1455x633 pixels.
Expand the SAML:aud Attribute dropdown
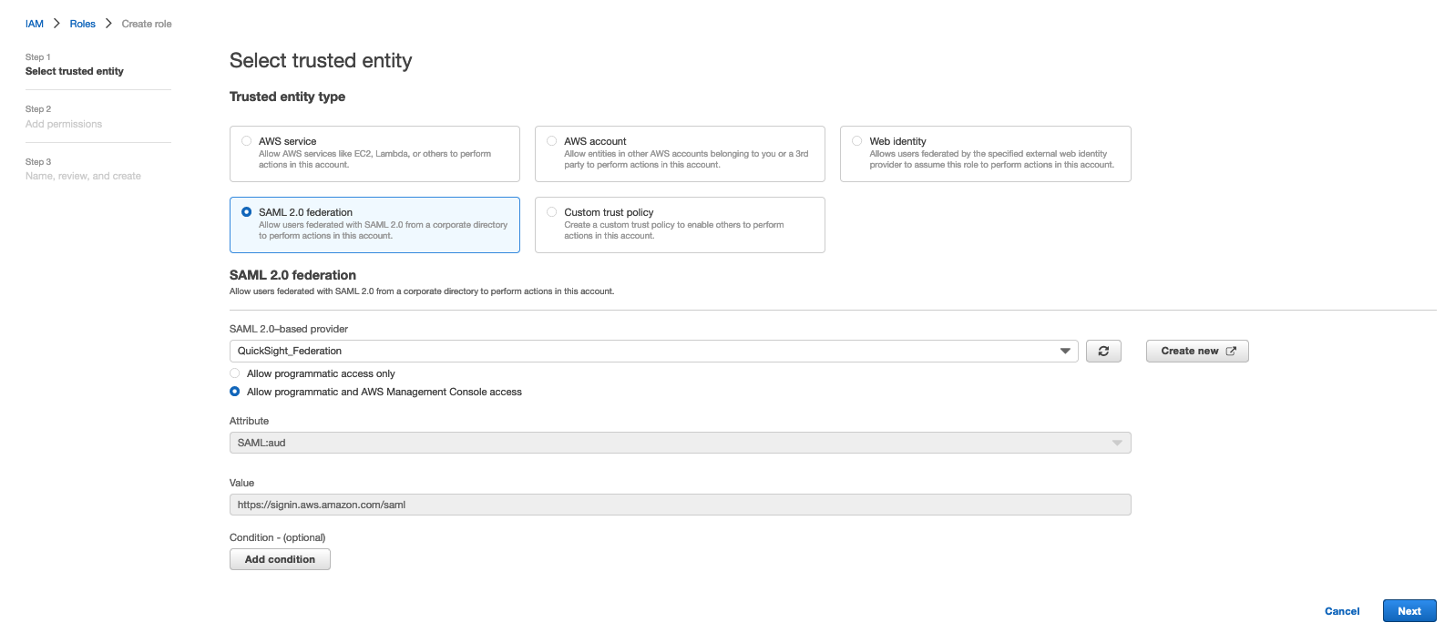tap(680, 443)
